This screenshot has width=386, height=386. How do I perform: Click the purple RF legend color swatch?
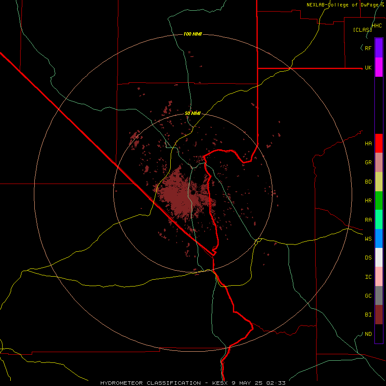[379, 48]
